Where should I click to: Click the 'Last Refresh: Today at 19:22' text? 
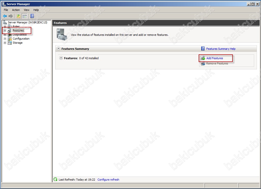pyautogui.click(x=77, y=180)
